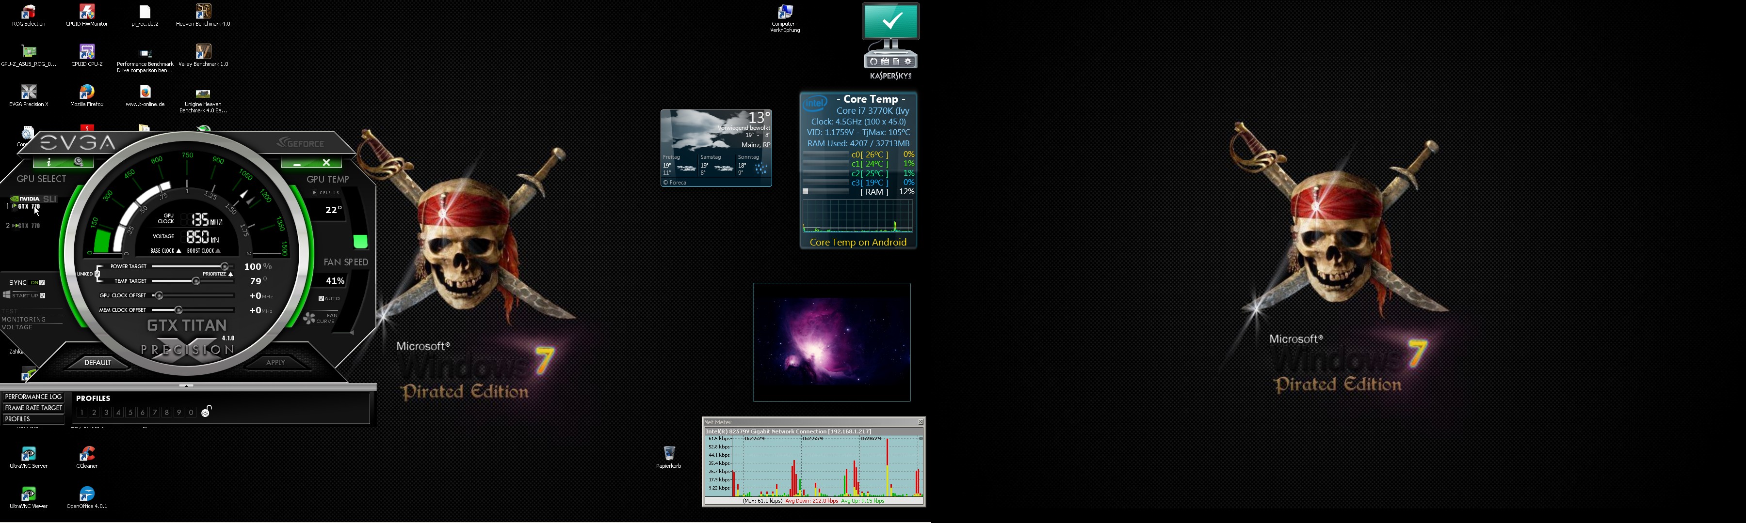Open the Heaven Benchmark 4.0 shortcut
Viewport: 1746px width, 523px height.
(203, 15)
